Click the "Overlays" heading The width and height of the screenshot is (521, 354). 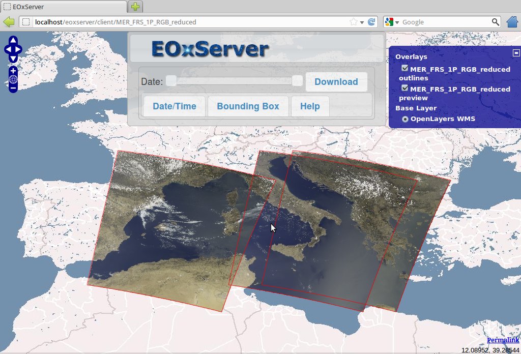pos(411,56)
